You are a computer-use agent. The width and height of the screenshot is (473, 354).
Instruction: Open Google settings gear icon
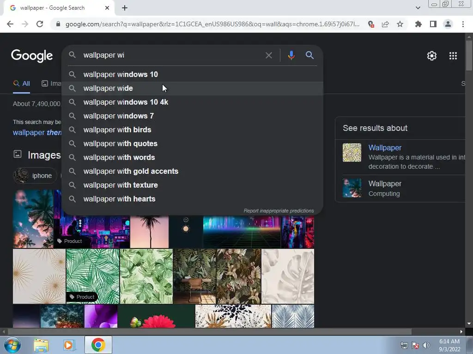pos(432,56)
